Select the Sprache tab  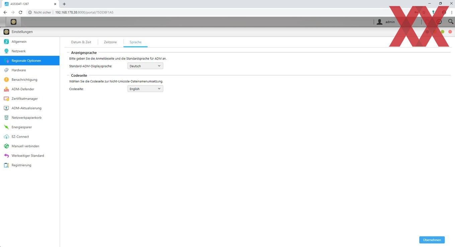pos(135,42)
